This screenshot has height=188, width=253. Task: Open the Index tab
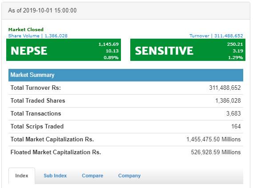coord(22,176)
